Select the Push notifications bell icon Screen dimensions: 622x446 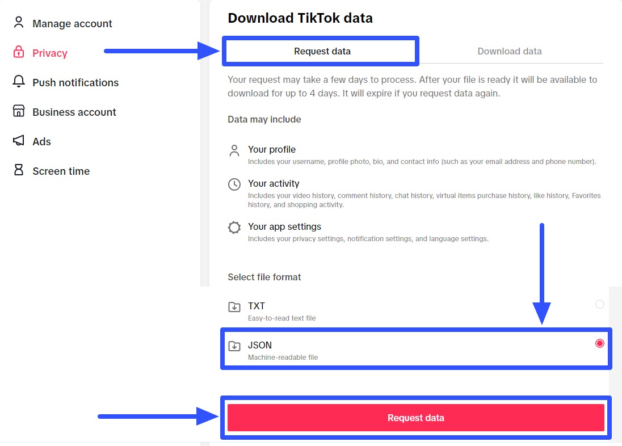pos(19,82)
